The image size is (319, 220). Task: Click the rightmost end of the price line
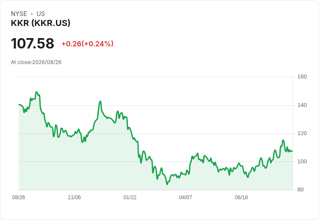(293, 151)
